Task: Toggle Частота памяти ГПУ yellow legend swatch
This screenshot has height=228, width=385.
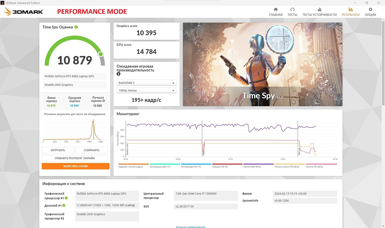Action: tap(290, 164)
